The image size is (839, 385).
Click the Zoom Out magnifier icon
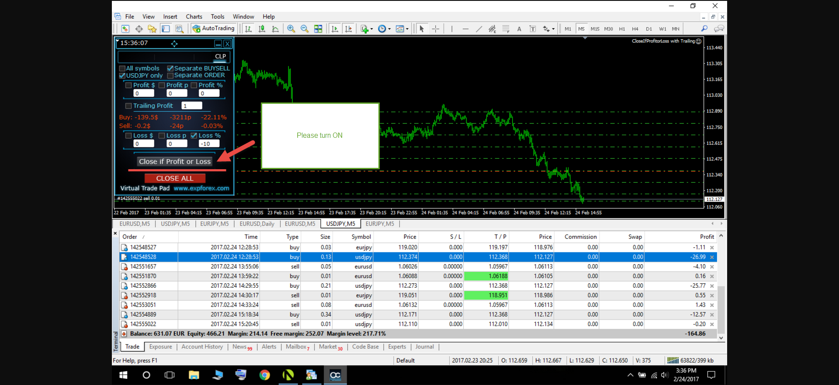point(305,29)
